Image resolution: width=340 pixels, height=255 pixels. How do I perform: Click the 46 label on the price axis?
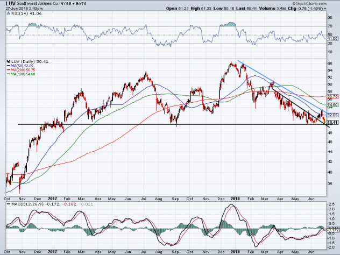pos(330,142)
